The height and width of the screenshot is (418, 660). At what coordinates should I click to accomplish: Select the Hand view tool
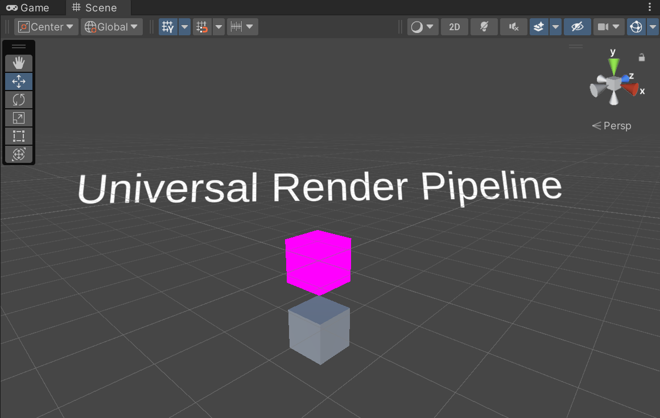[x=19, y=63]
